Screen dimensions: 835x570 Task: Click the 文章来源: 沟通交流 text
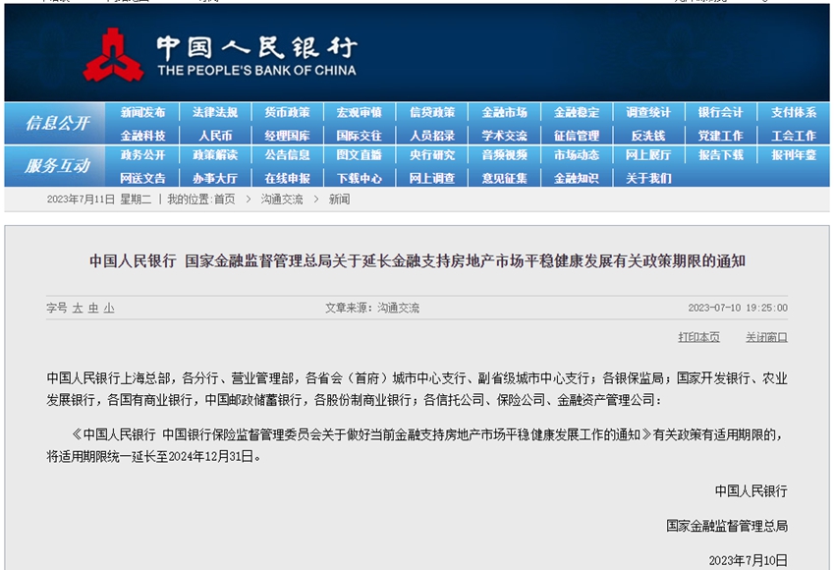(372, 308)
